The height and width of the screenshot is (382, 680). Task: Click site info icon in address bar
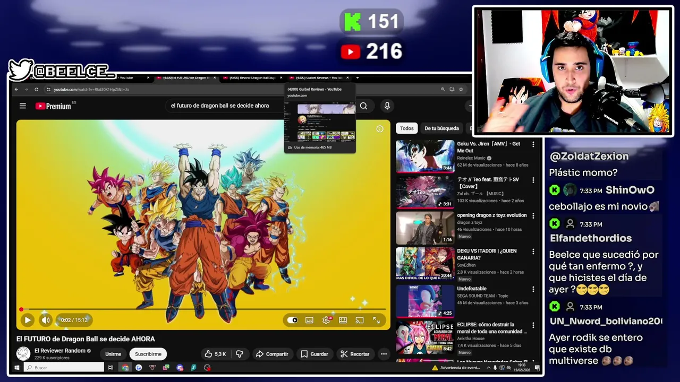48,89
